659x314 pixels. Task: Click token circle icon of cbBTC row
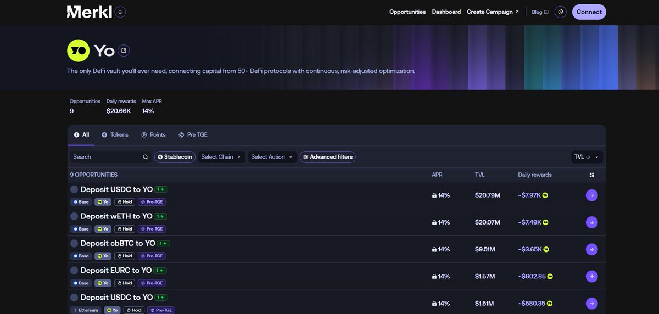[x=74, y=243]
